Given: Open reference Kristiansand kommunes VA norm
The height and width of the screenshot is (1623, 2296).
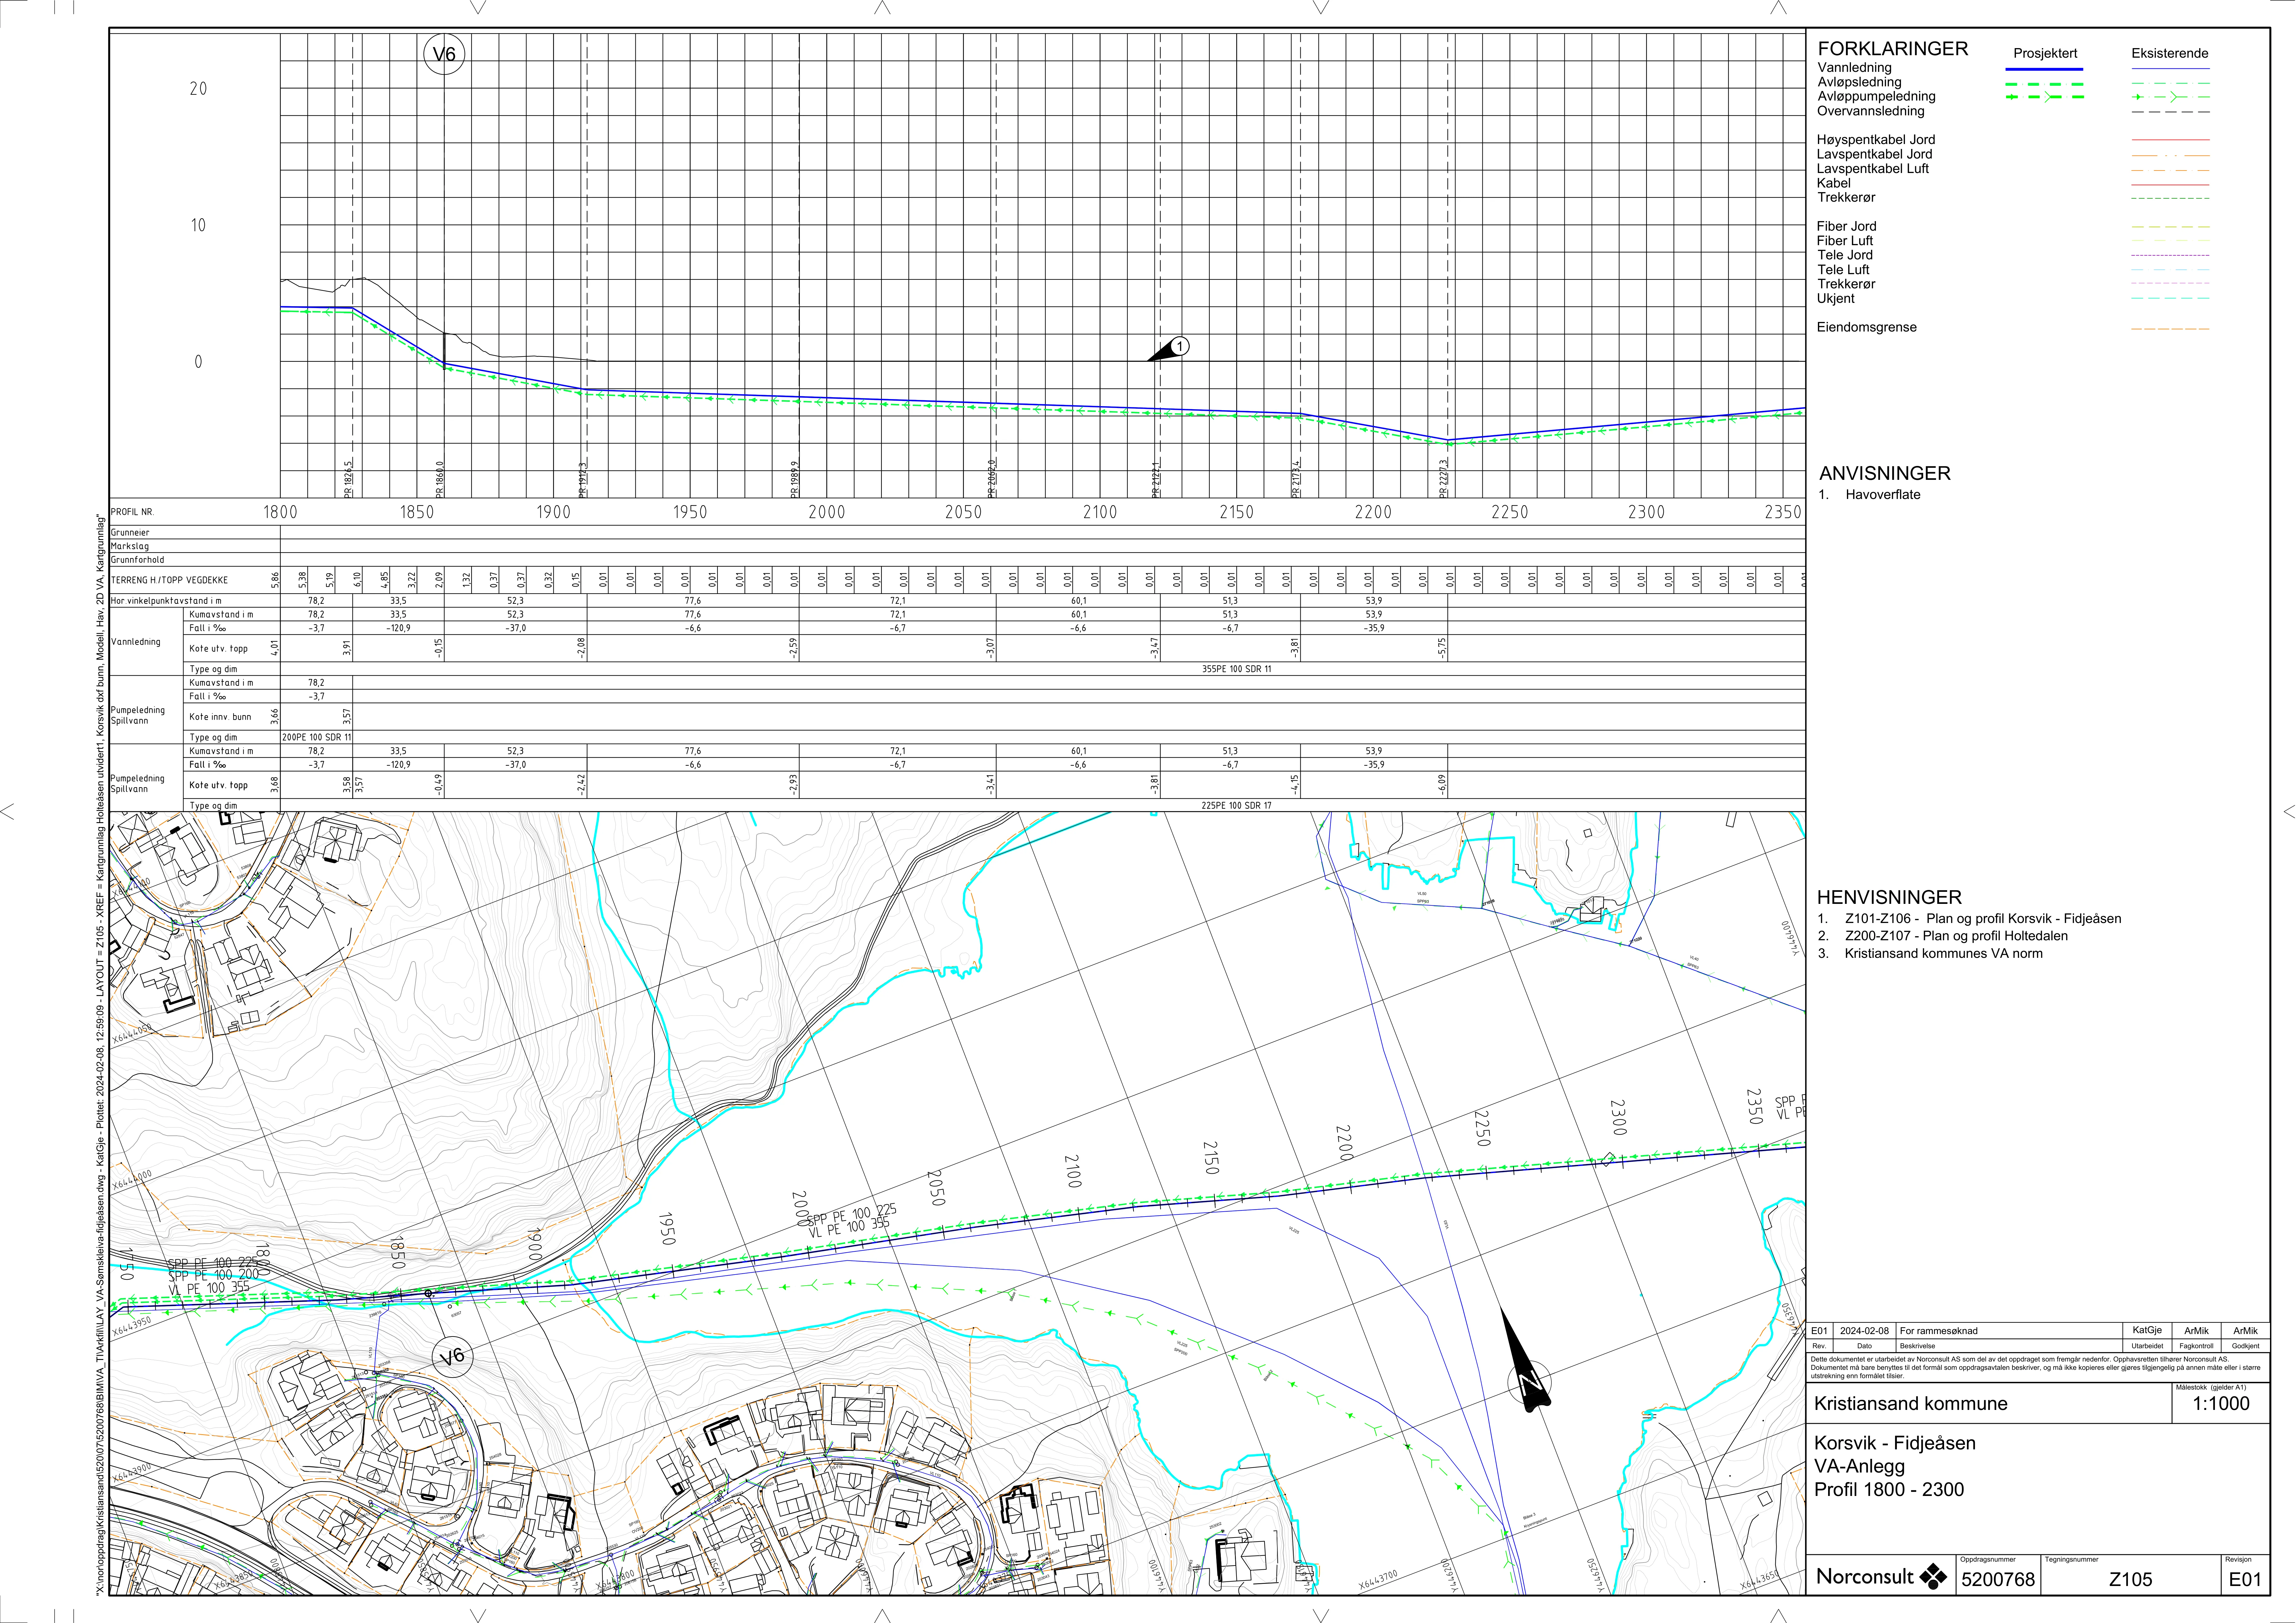Looking at the screenshot, I should pos(1943,953).
